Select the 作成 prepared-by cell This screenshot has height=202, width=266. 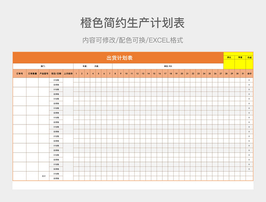[249, 57]
